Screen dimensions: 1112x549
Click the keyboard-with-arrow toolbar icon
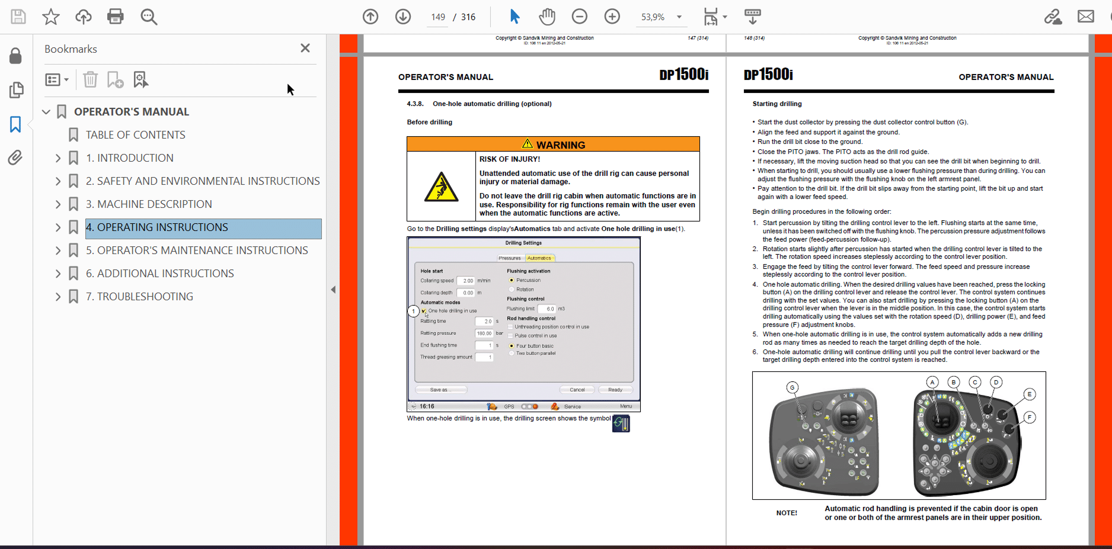(753, 17)
